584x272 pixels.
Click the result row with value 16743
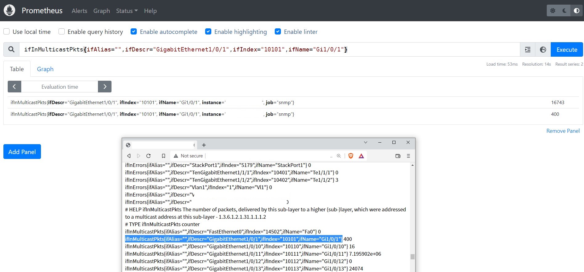(x=293, y=103)
